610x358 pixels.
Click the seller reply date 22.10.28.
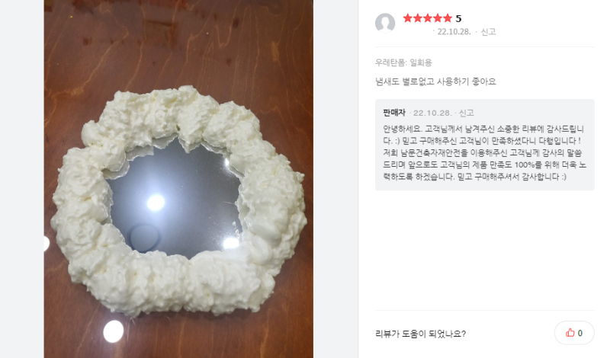click(432, 113)
